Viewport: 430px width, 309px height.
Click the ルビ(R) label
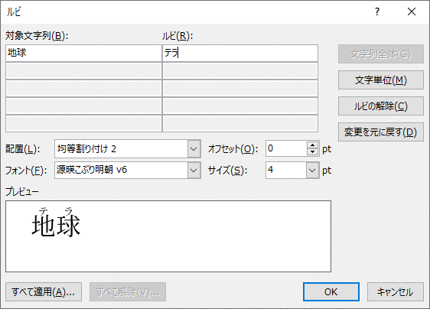pos(178,36)
